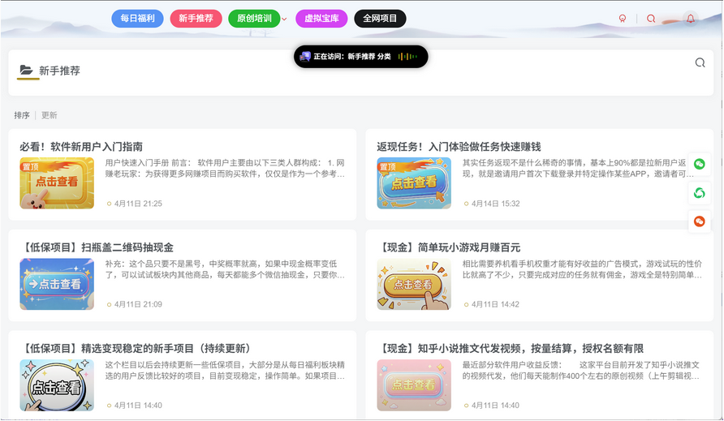
Task: Select the 每日福利 tab
Action: (x=137, y=18)
